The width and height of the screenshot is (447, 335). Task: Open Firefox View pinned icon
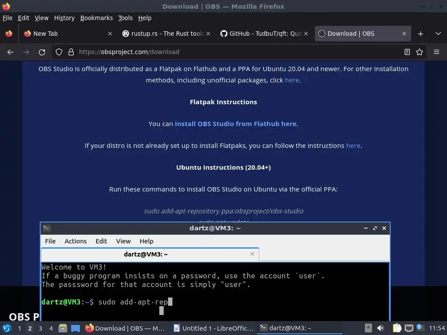tap(9, 34)
